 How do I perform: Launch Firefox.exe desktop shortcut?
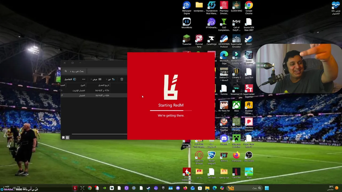tap(236, 156)
